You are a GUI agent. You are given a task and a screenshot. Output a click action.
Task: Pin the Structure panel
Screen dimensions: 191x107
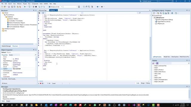click(34, 11)
